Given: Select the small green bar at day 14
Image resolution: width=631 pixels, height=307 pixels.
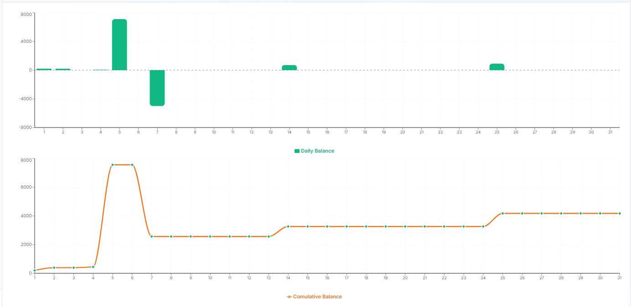Looking at the screenshot, I should 289,68.
